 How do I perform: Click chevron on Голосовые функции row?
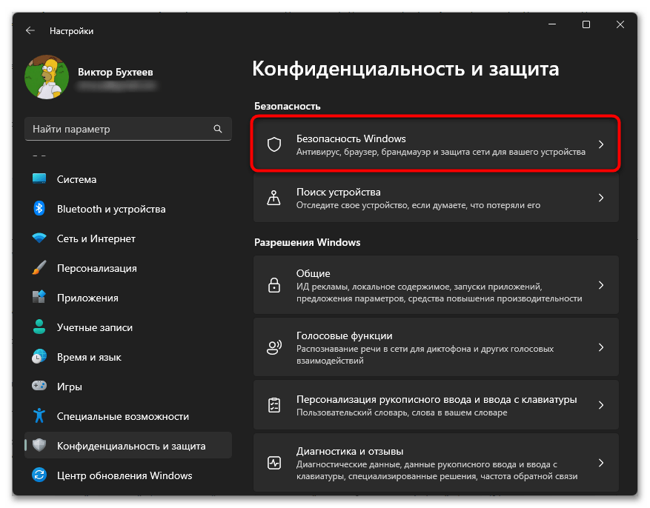[601, 347]
